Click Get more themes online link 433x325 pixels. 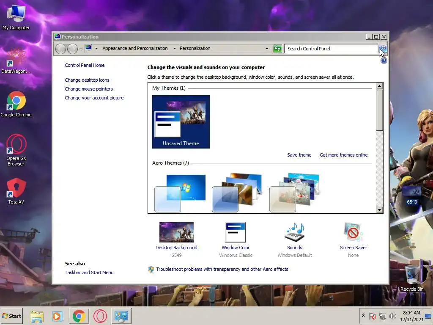point(343,155)
